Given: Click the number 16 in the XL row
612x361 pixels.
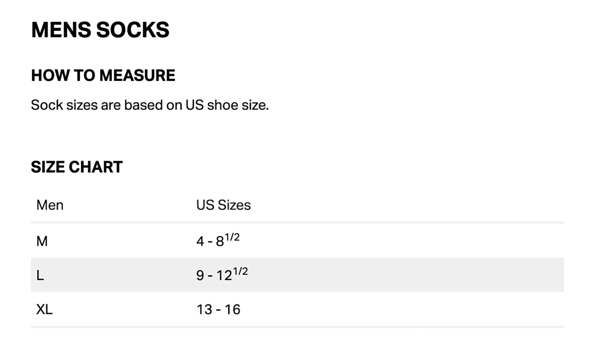Looking at the screenshot, I should coord(232,309).
